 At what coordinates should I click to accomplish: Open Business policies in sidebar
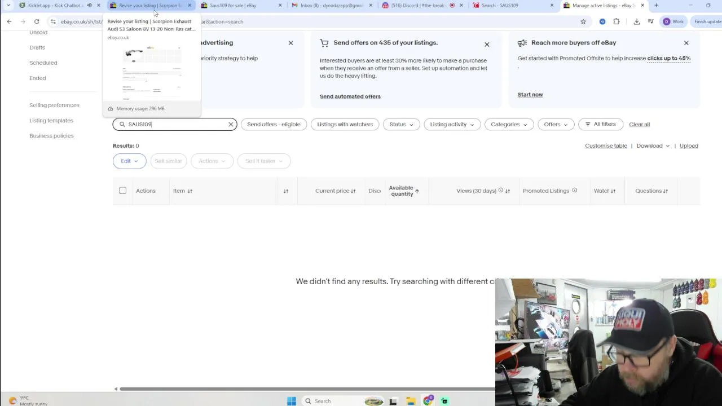pyautogui.click(x=51, y=135)
